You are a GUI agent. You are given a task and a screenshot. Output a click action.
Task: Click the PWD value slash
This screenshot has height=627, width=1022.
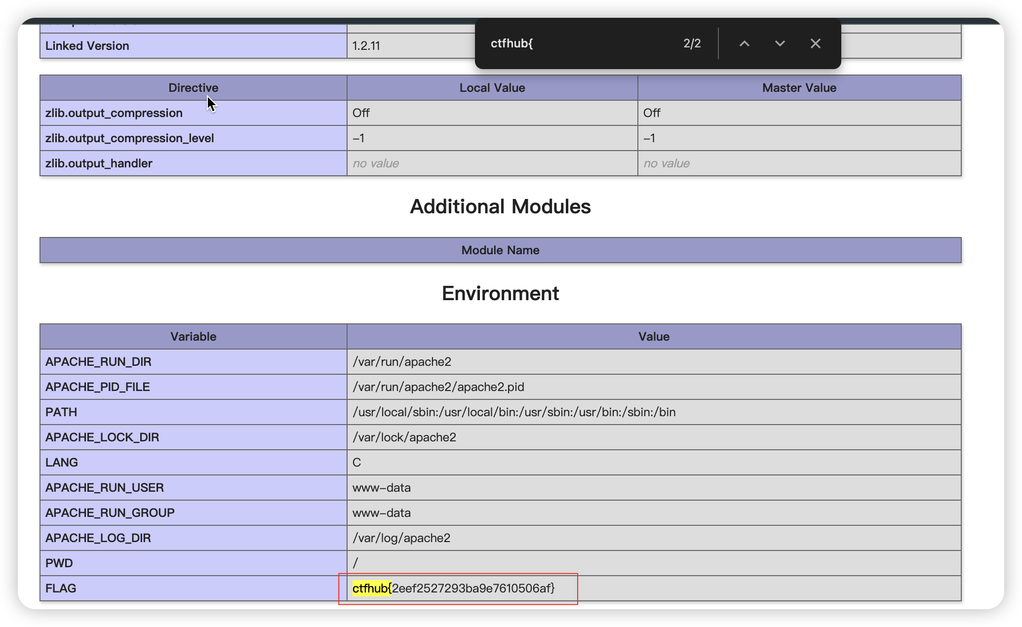(x=355, y=563)
